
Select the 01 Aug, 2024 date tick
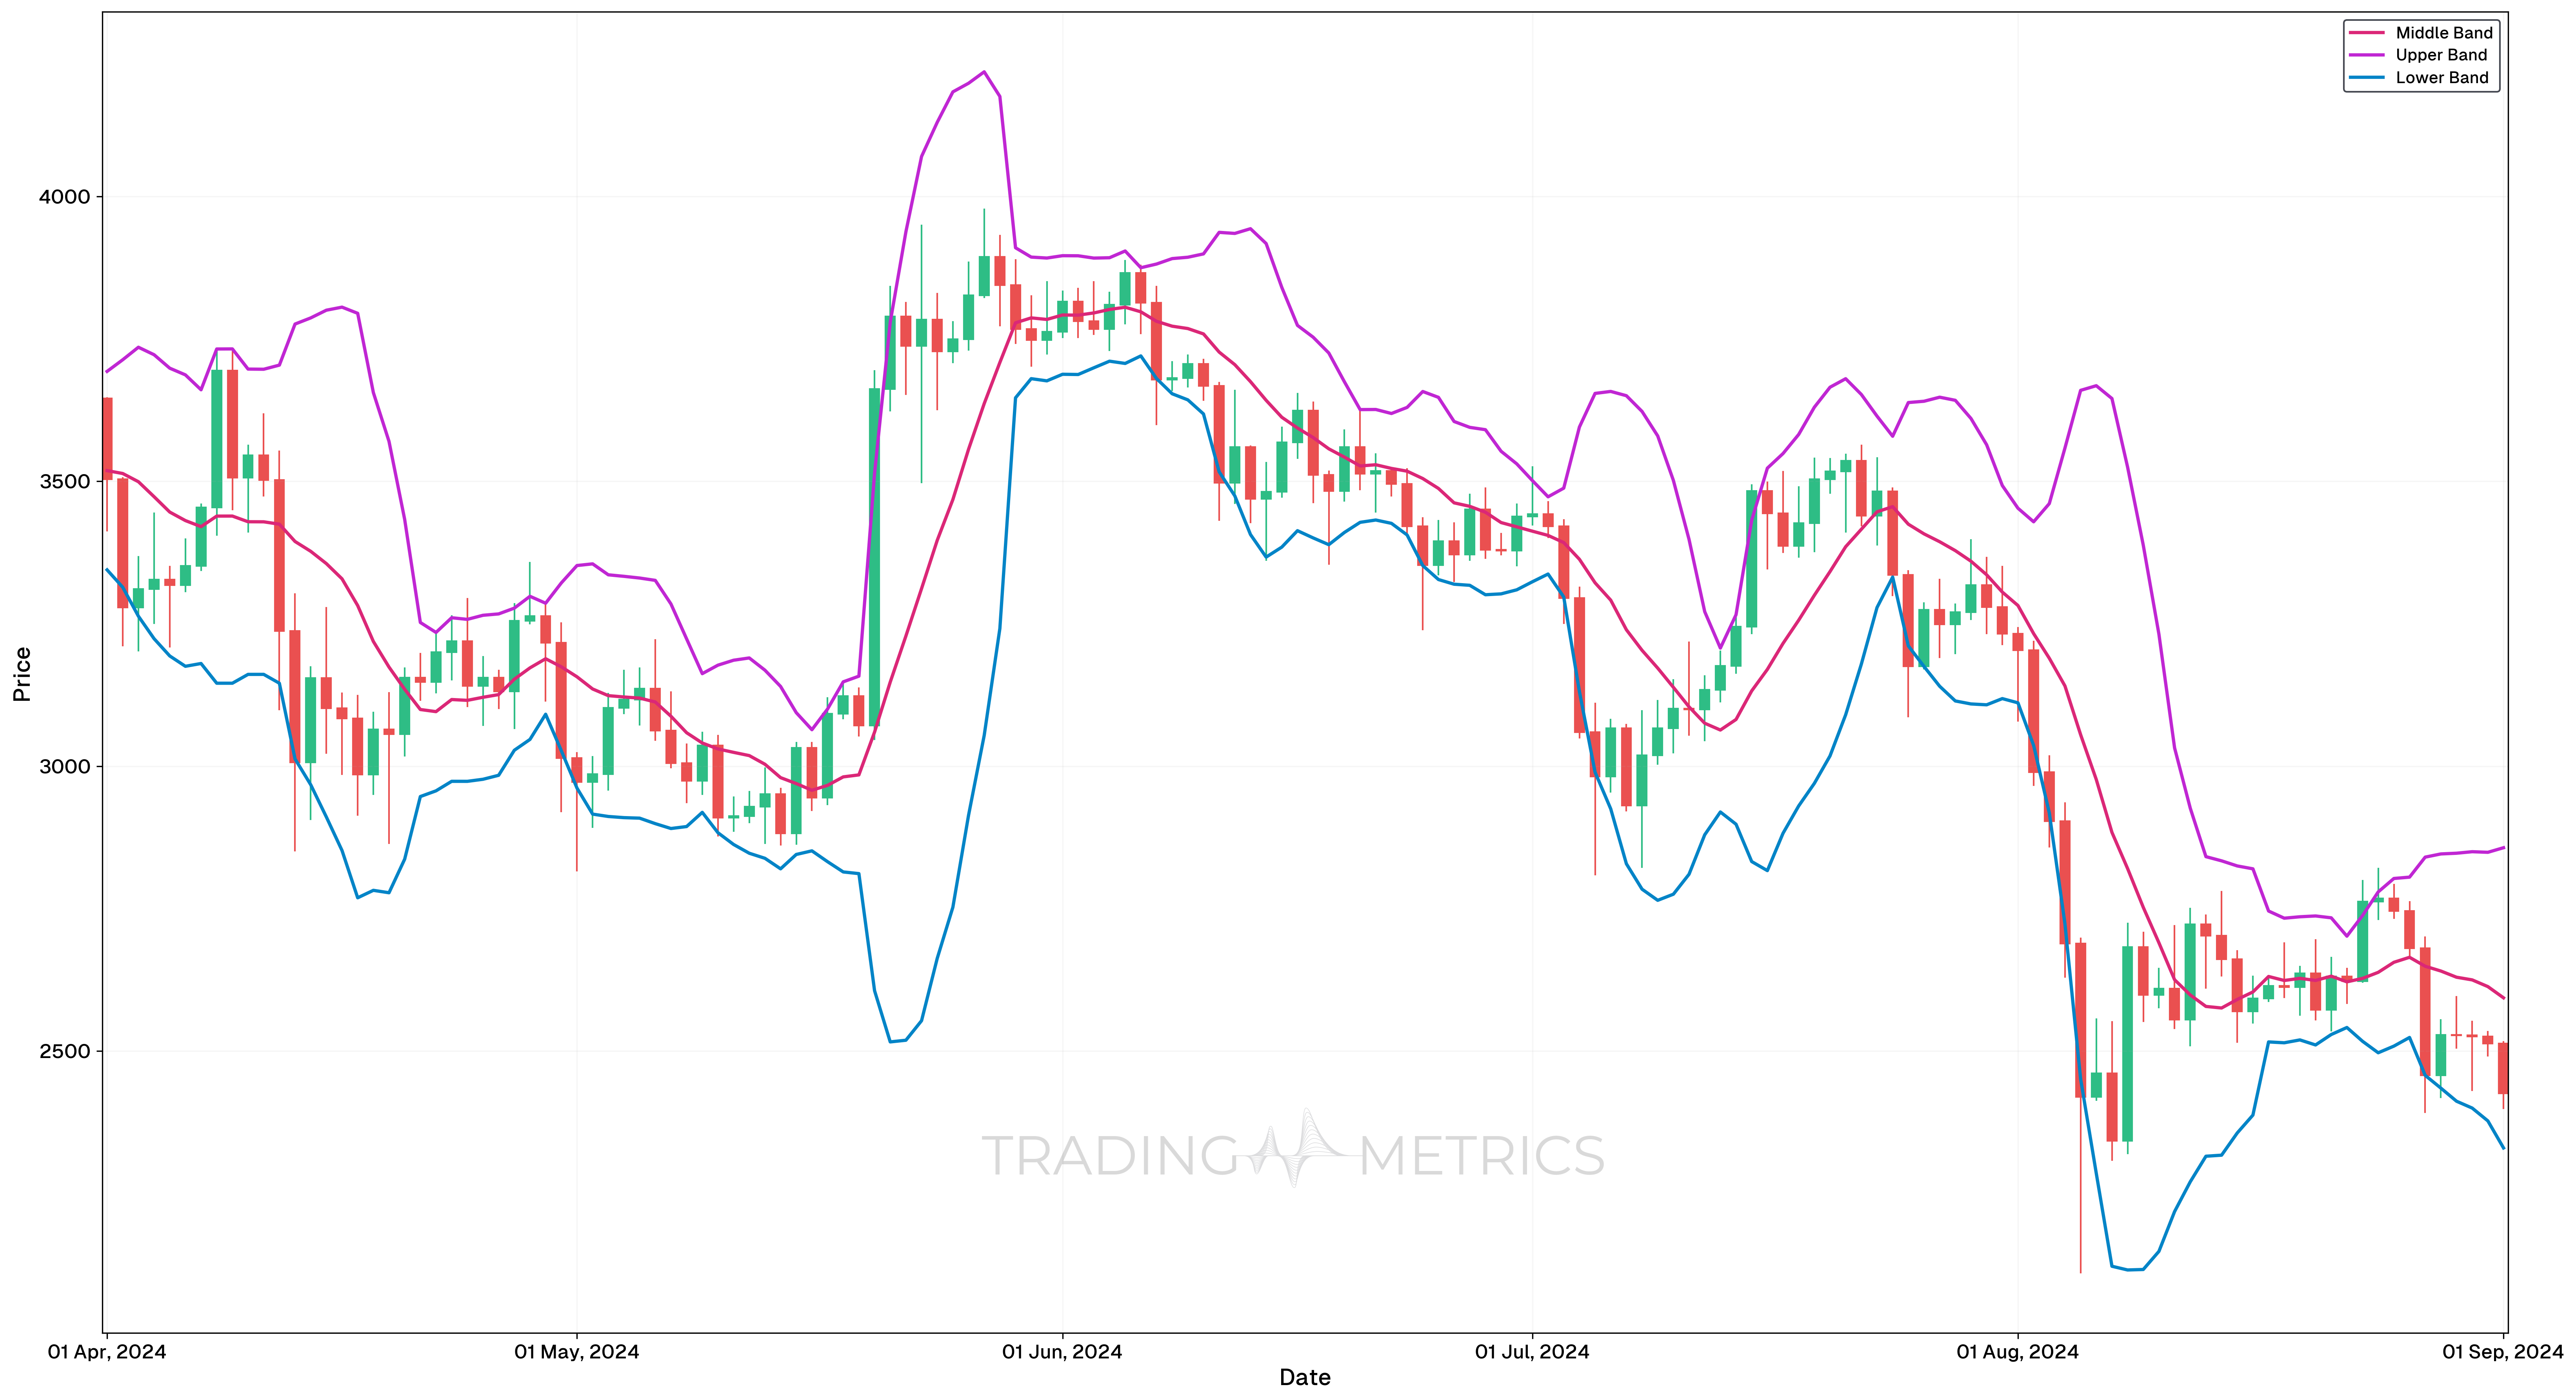(x=2017, y=1352)
